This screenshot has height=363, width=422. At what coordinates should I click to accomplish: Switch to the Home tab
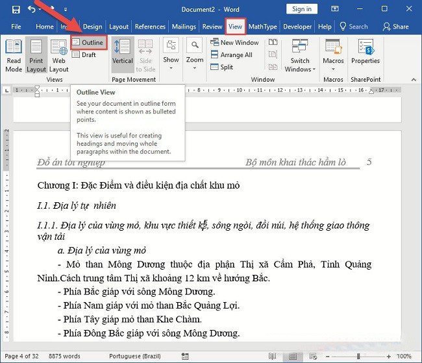[45, 27]
